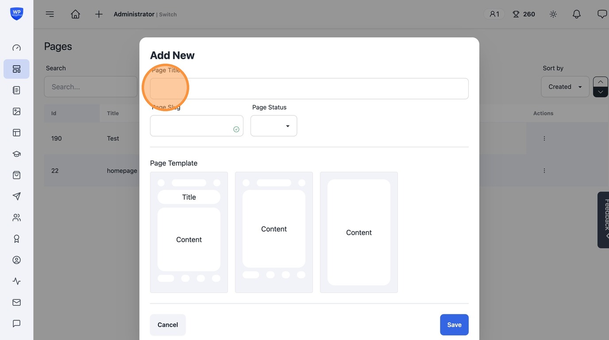Click the Id column header
This screenshot has height=340, width=609.
(54, 113)
